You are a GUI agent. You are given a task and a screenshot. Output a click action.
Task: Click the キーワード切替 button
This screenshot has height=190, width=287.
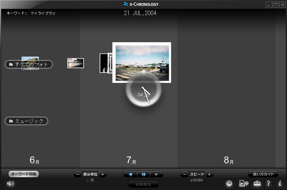[24, 174]
